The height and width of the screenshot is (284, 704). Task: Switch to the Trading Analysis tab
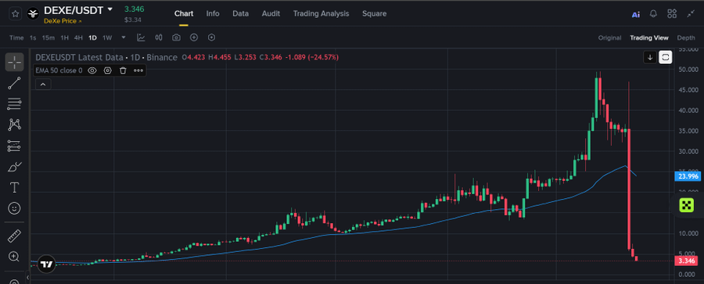click(x=321, y=13)
